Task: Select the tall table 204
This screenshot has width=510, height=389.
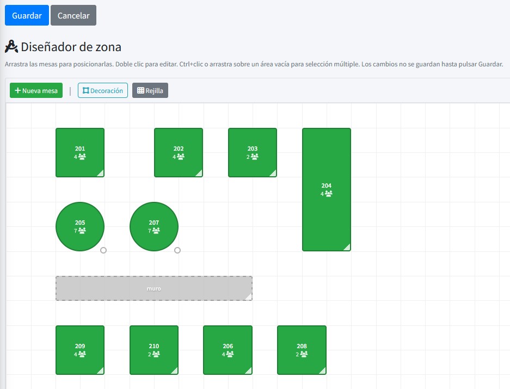Action: click(327, 189)
